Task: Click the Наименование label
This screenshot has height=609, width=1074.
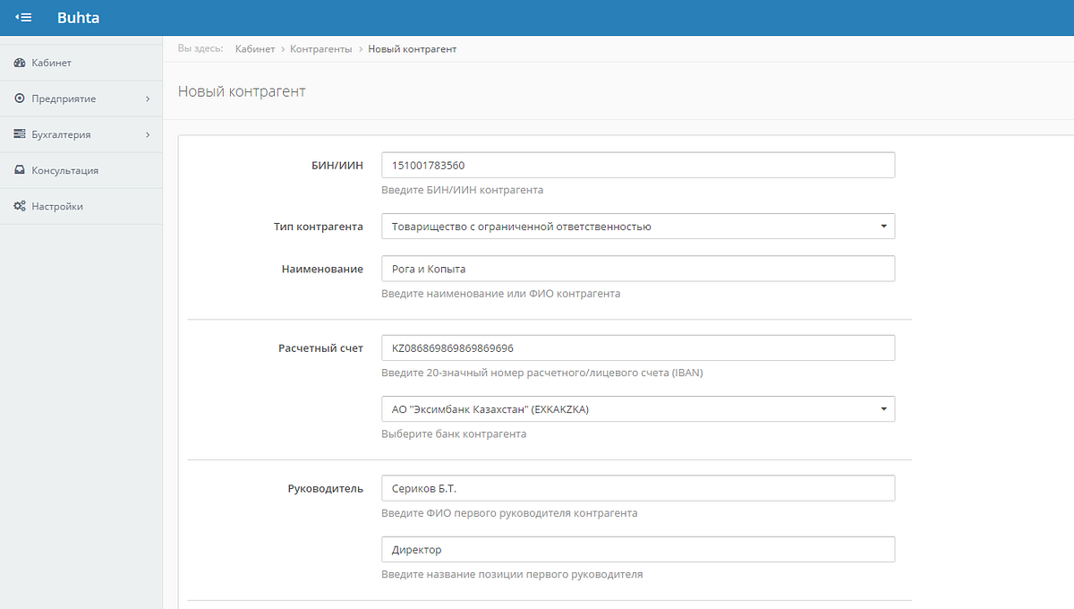Action: tap(323, 269)
